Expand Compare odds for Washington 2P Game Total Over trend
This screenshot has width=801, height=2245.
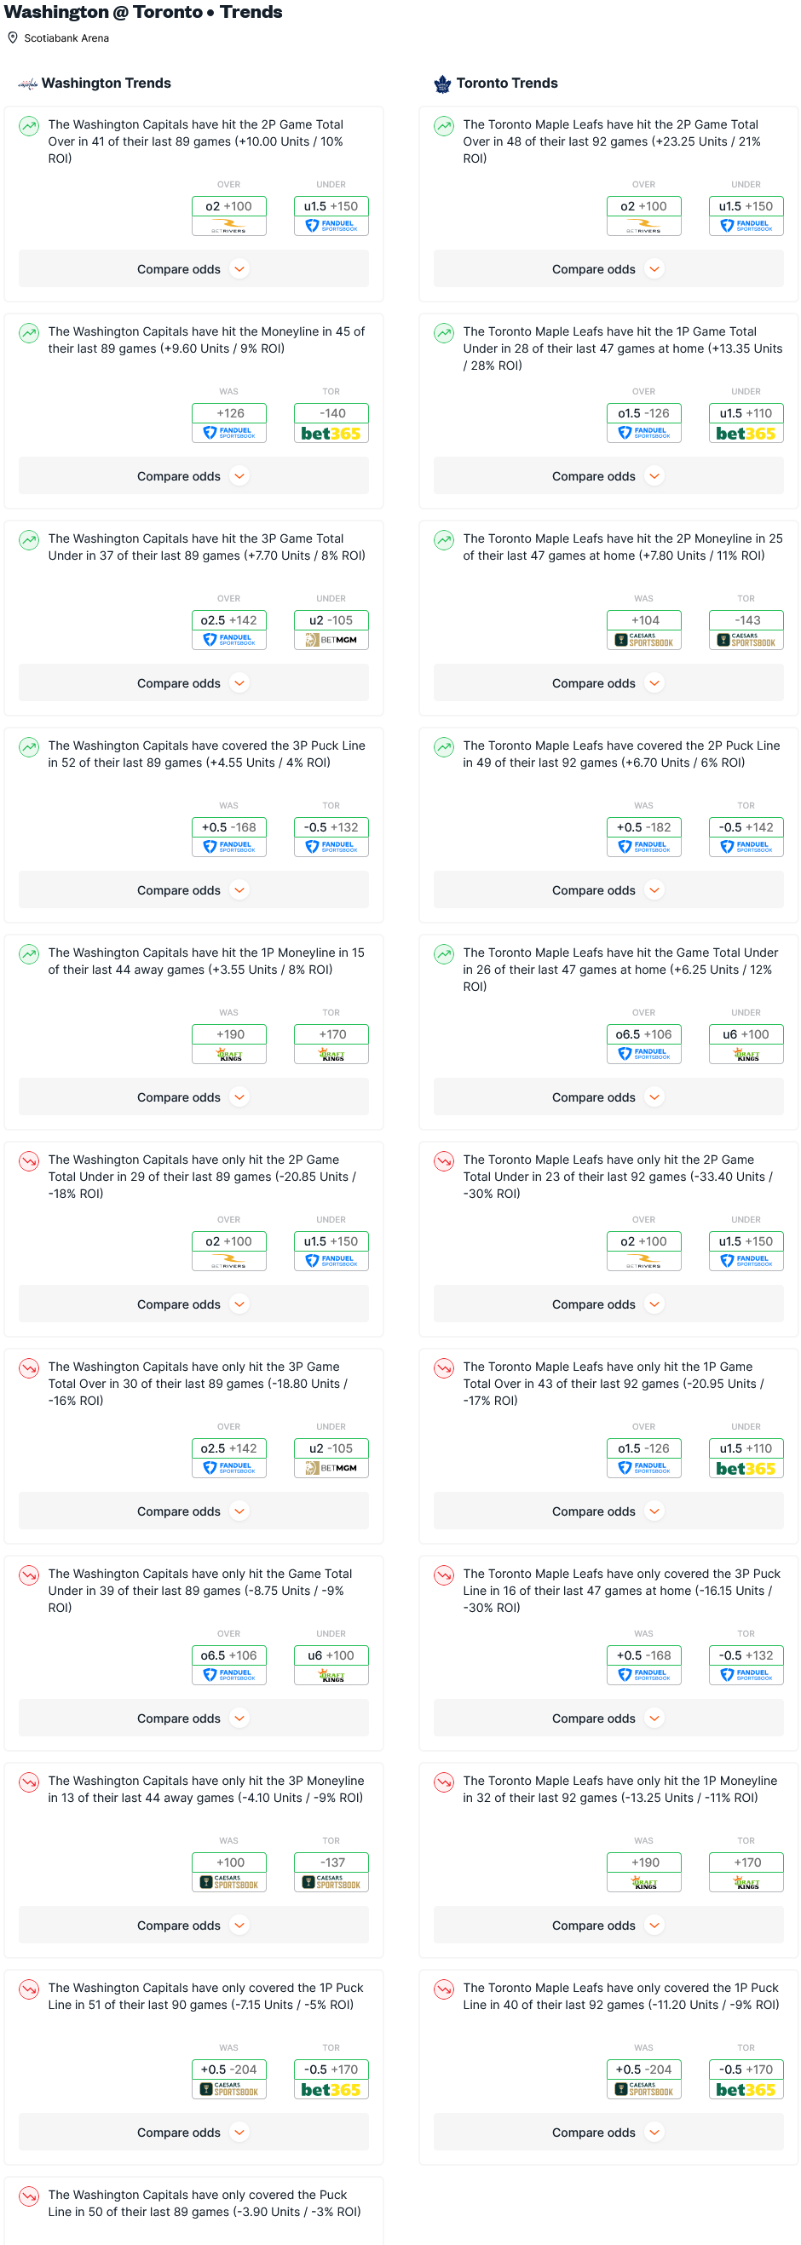[x=193, y=269]
